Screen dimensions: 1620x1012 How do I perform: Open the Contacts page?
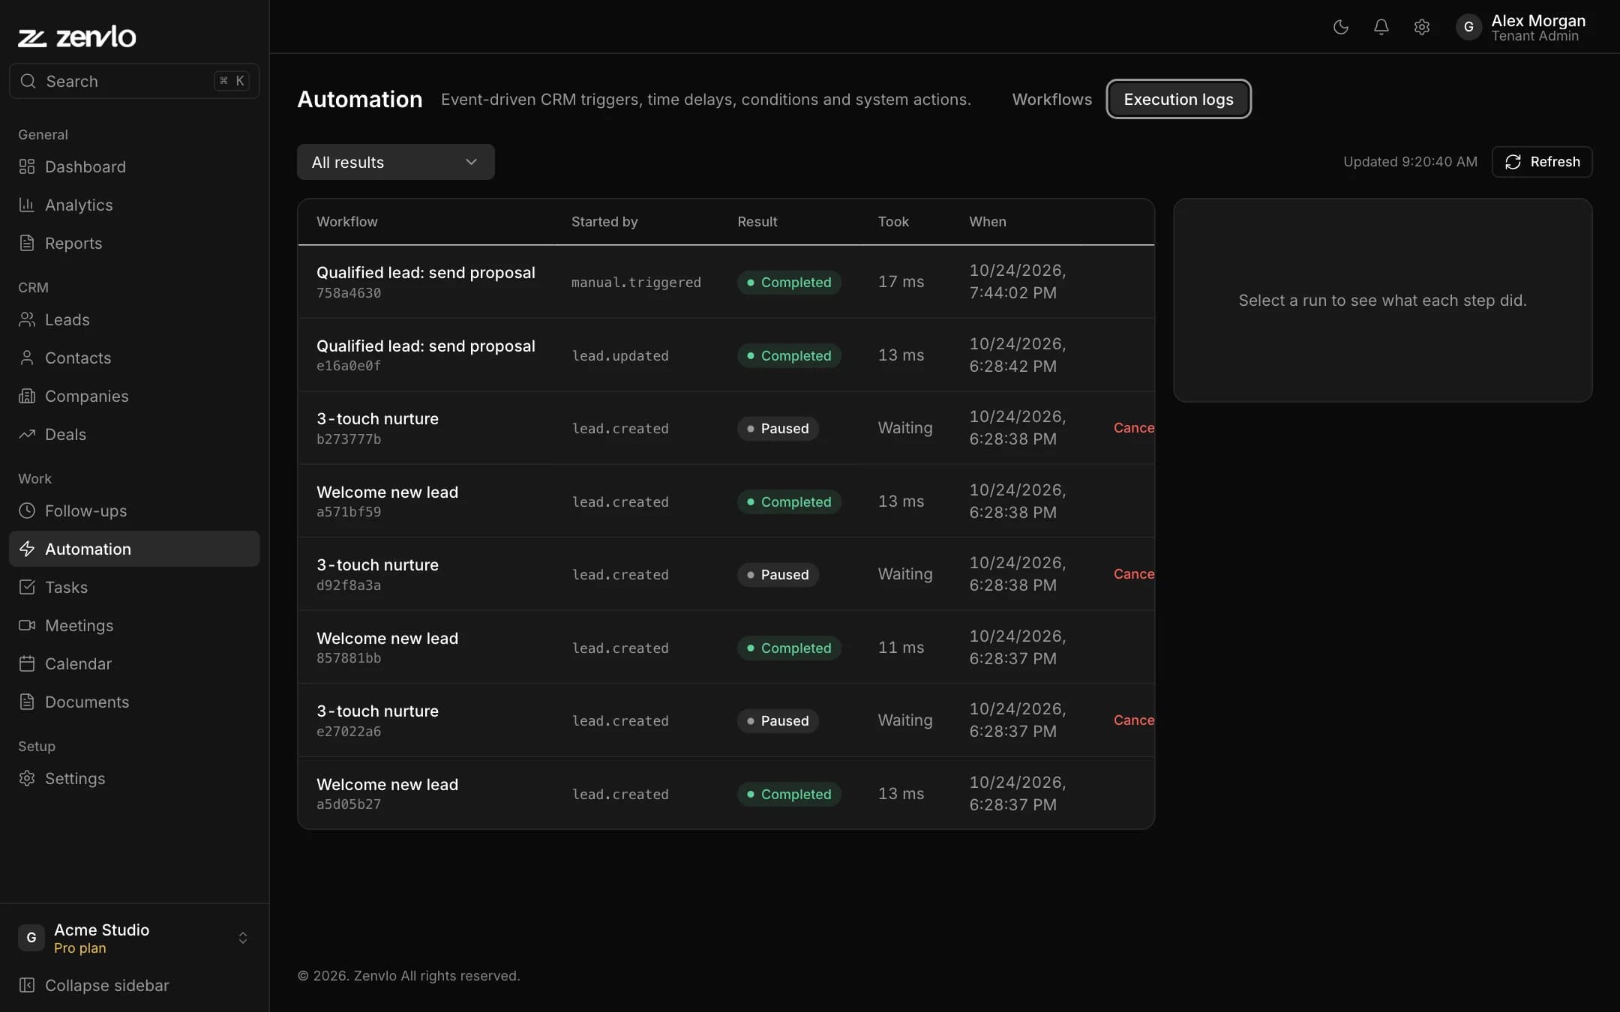[134, 358]
